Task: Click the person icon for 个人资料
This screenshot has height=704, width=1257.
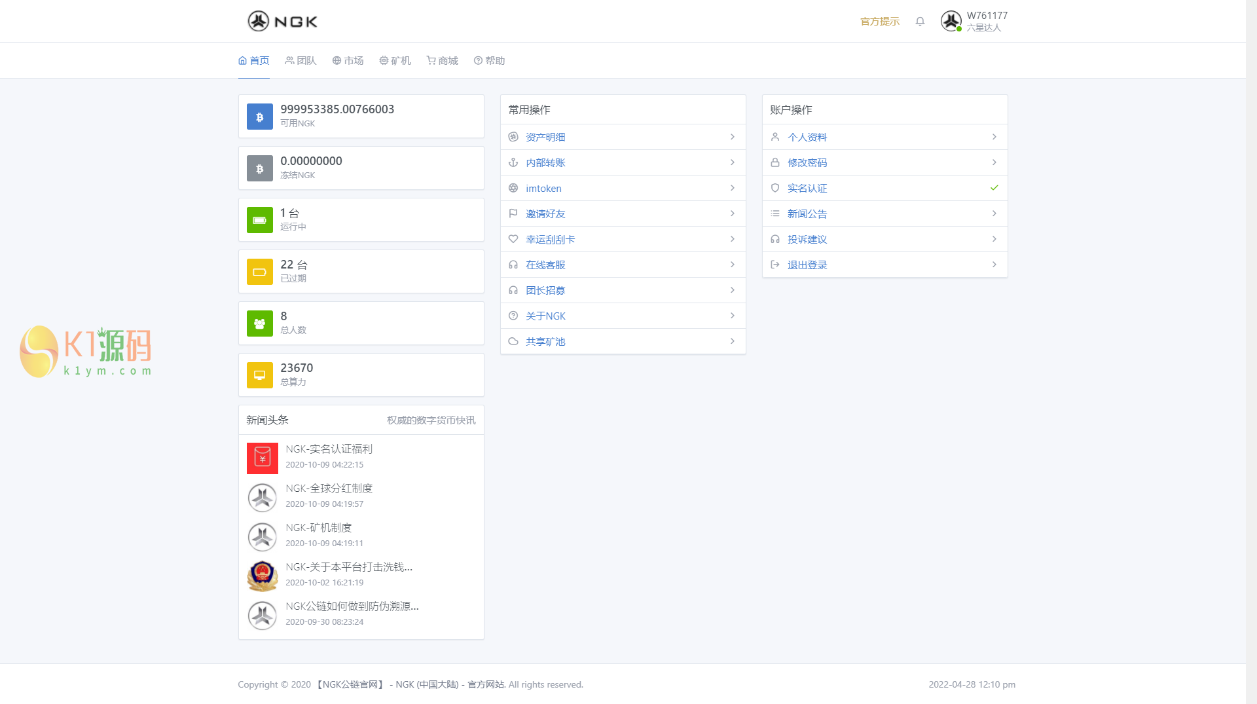Action: [x=775, y=137]
